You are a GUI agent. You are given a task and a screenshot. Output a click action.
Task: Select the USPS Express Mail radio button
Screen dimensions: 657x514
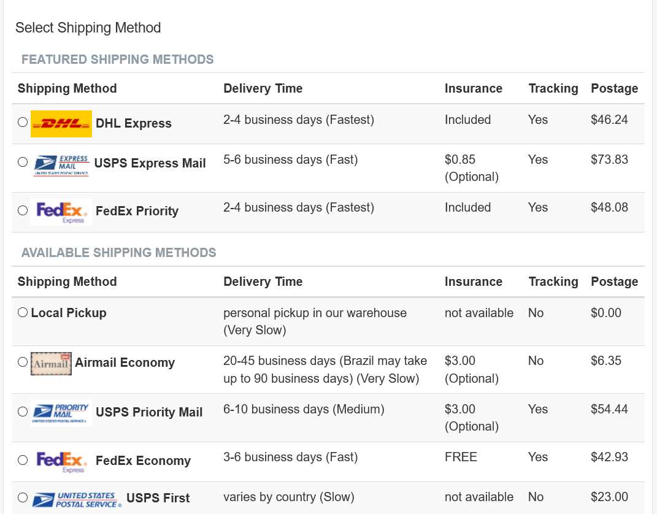[23, 162]
